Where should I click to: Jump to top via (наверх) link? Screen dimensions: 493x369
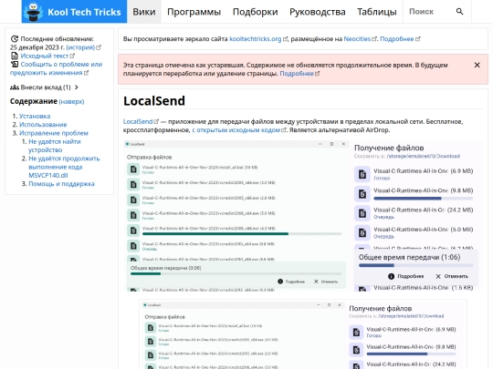[71, 101]
